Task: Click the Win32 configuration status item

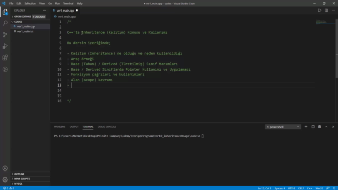Action: pos(319,188)
